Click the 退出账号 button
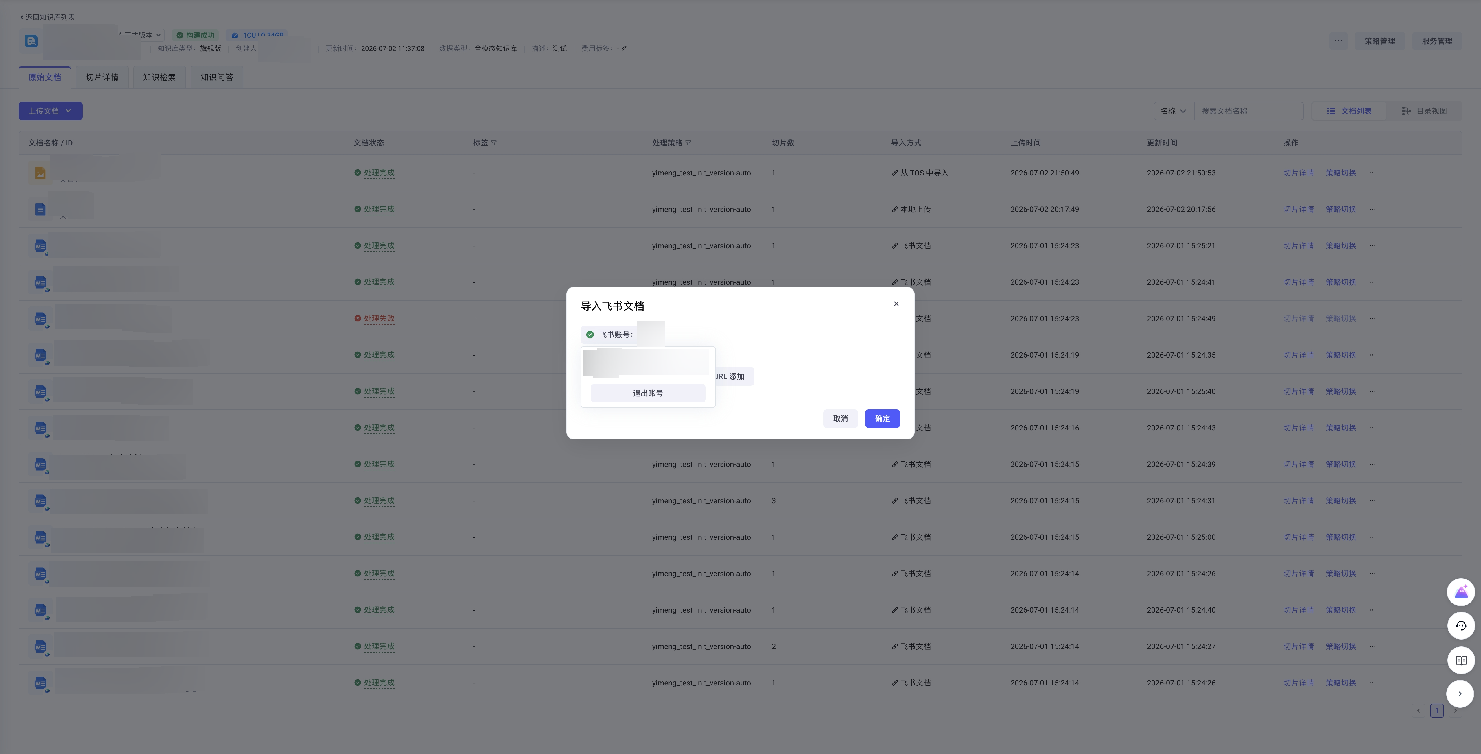This screenshot has height=754, width=1481. [x=648, y=393]
